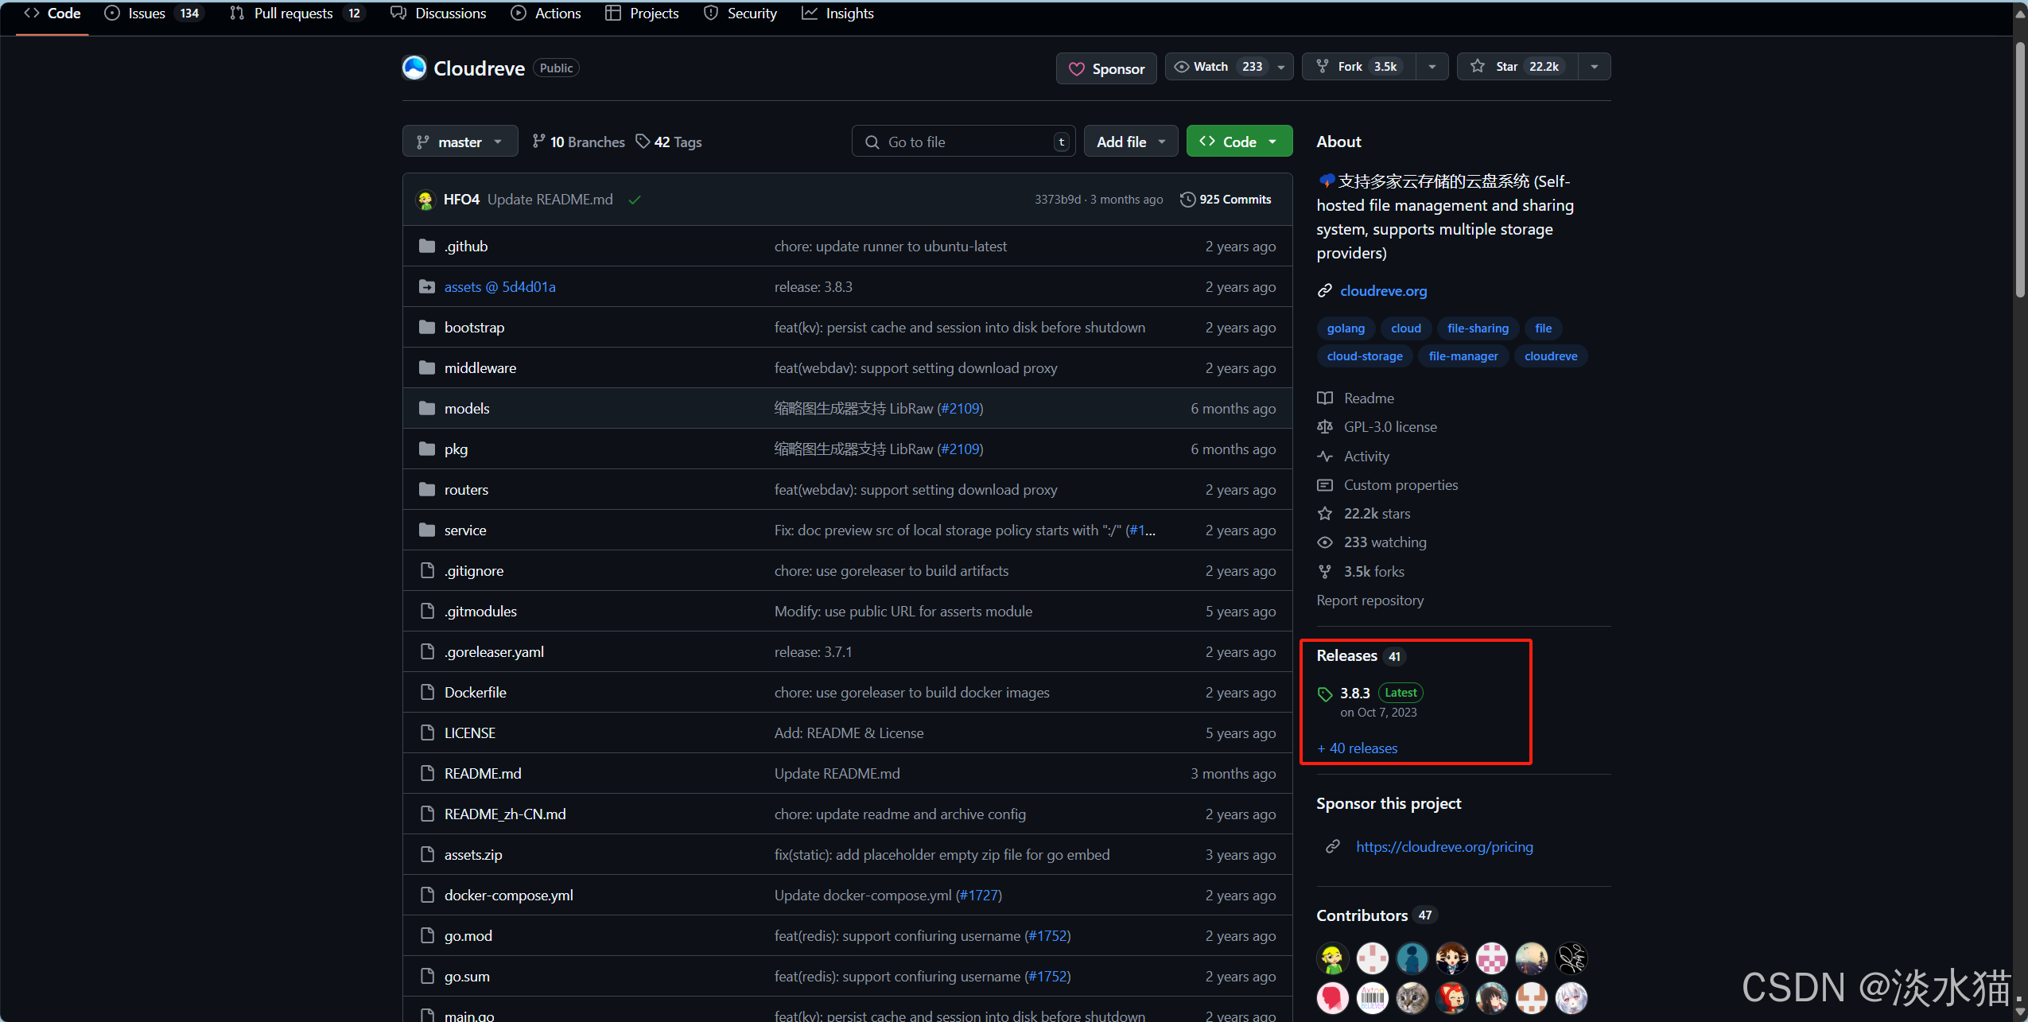
Task: Open commit history via clock icon
Action: coord(1187,200)
